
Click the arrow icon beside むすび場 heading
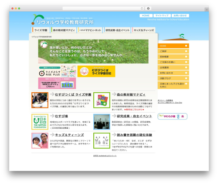tap(52, 116)
